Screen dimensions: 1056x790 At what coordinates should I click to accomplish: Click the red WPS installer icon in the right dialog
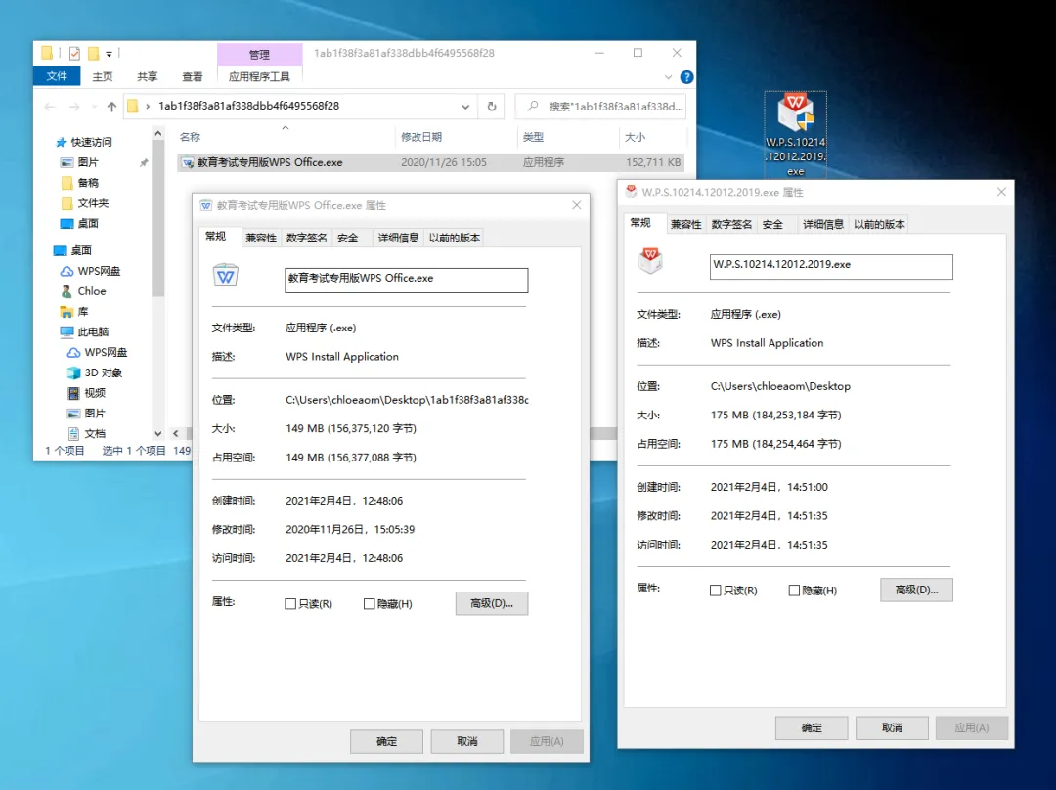[650, 261]
